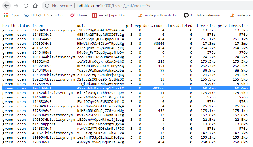View the Not secure site information icon
The image size is (253, 147).
[47, 6]
